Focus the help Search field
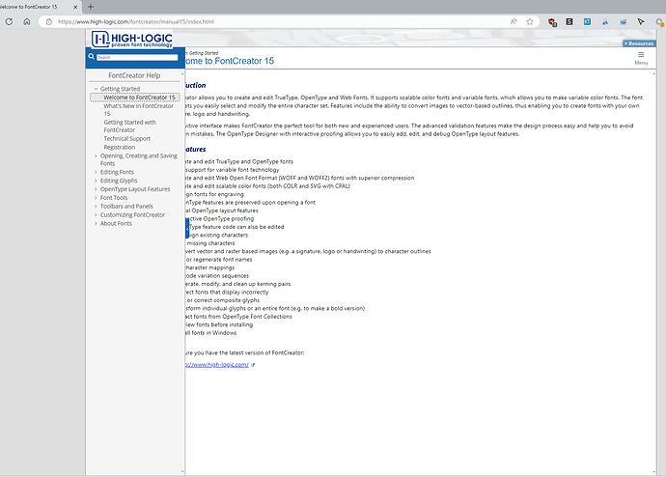666x477 pixels. tap(137, 57)
